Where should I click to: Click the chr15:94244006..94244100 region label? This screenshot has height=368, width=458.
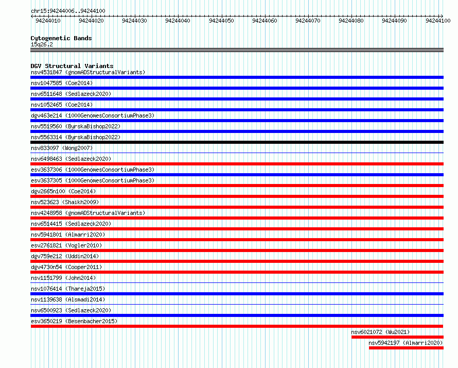click(x=68, y=11)
